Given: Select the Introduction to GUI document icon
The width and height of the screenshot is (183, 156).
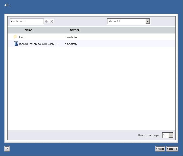Looking at the screenshot, I should click(16, 43).
